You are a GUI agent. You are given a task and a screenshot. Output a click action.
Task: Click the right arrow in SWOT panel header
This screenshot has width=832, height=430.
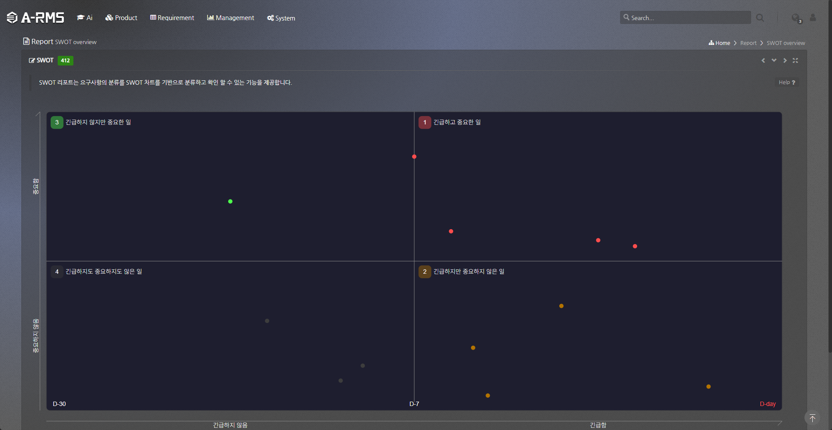click(785, 61)
